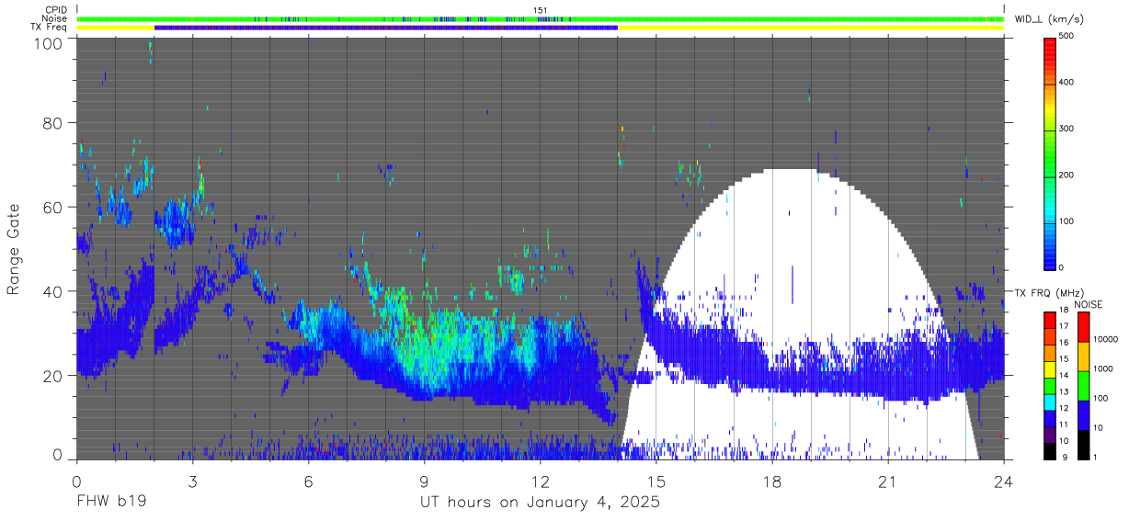Click the 80 tick on range gate axis
Image resolution: width=1129 pixels, height=521 pixels.
(x=53, y=123)
